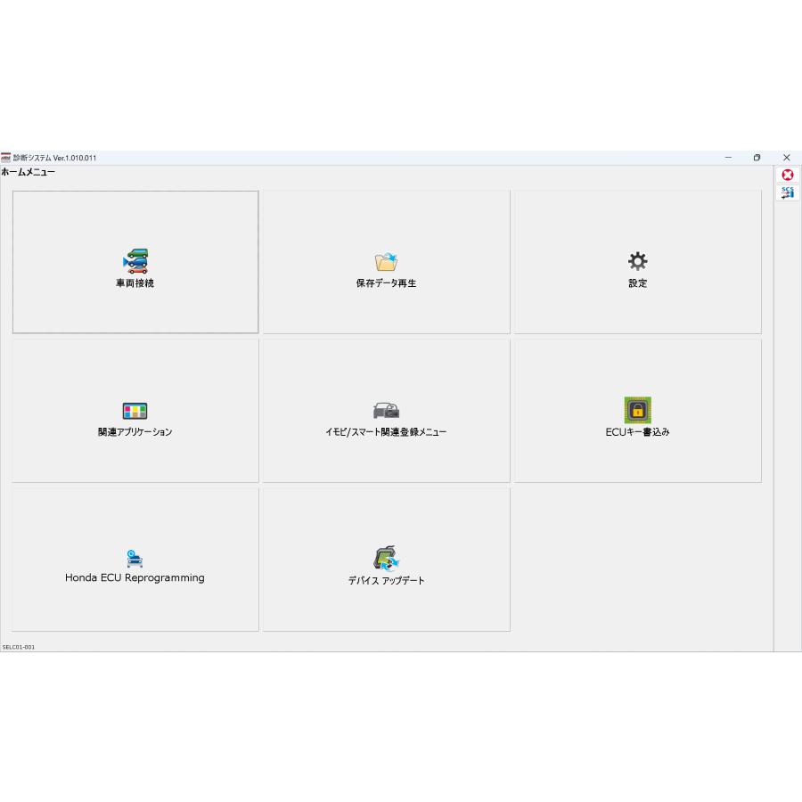Launch 関連アプリケーション related applications

[135, 411]
